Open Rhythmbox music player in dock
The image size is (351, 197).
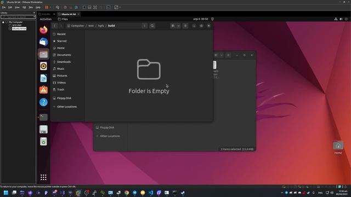(43, 66)
